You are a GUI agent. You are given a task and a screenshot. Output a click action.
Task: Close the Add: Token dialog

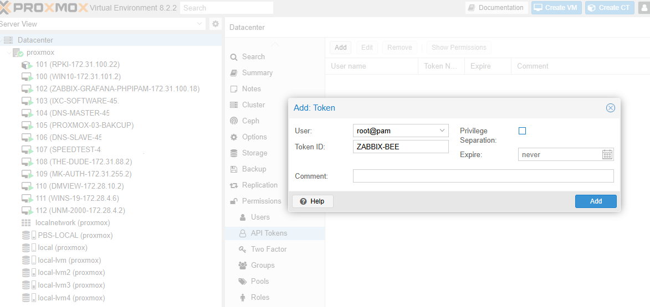[610, 108]
